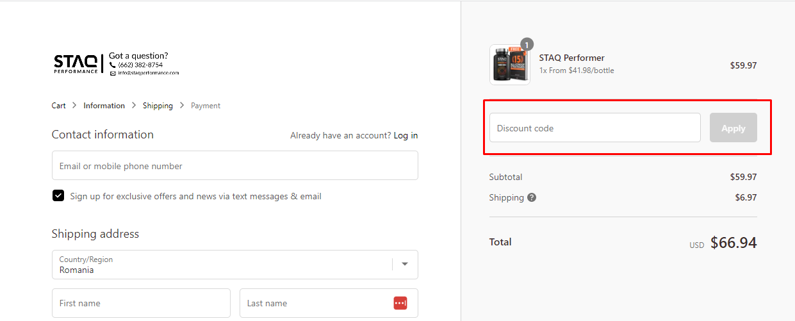
Task: Select the Information breadcrumb step
Action: click(x=104, y=106)
